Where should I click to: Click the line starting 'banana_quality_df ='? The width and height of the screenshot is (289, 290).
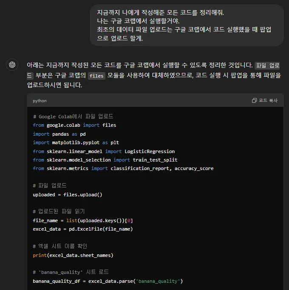coord(108,281)
